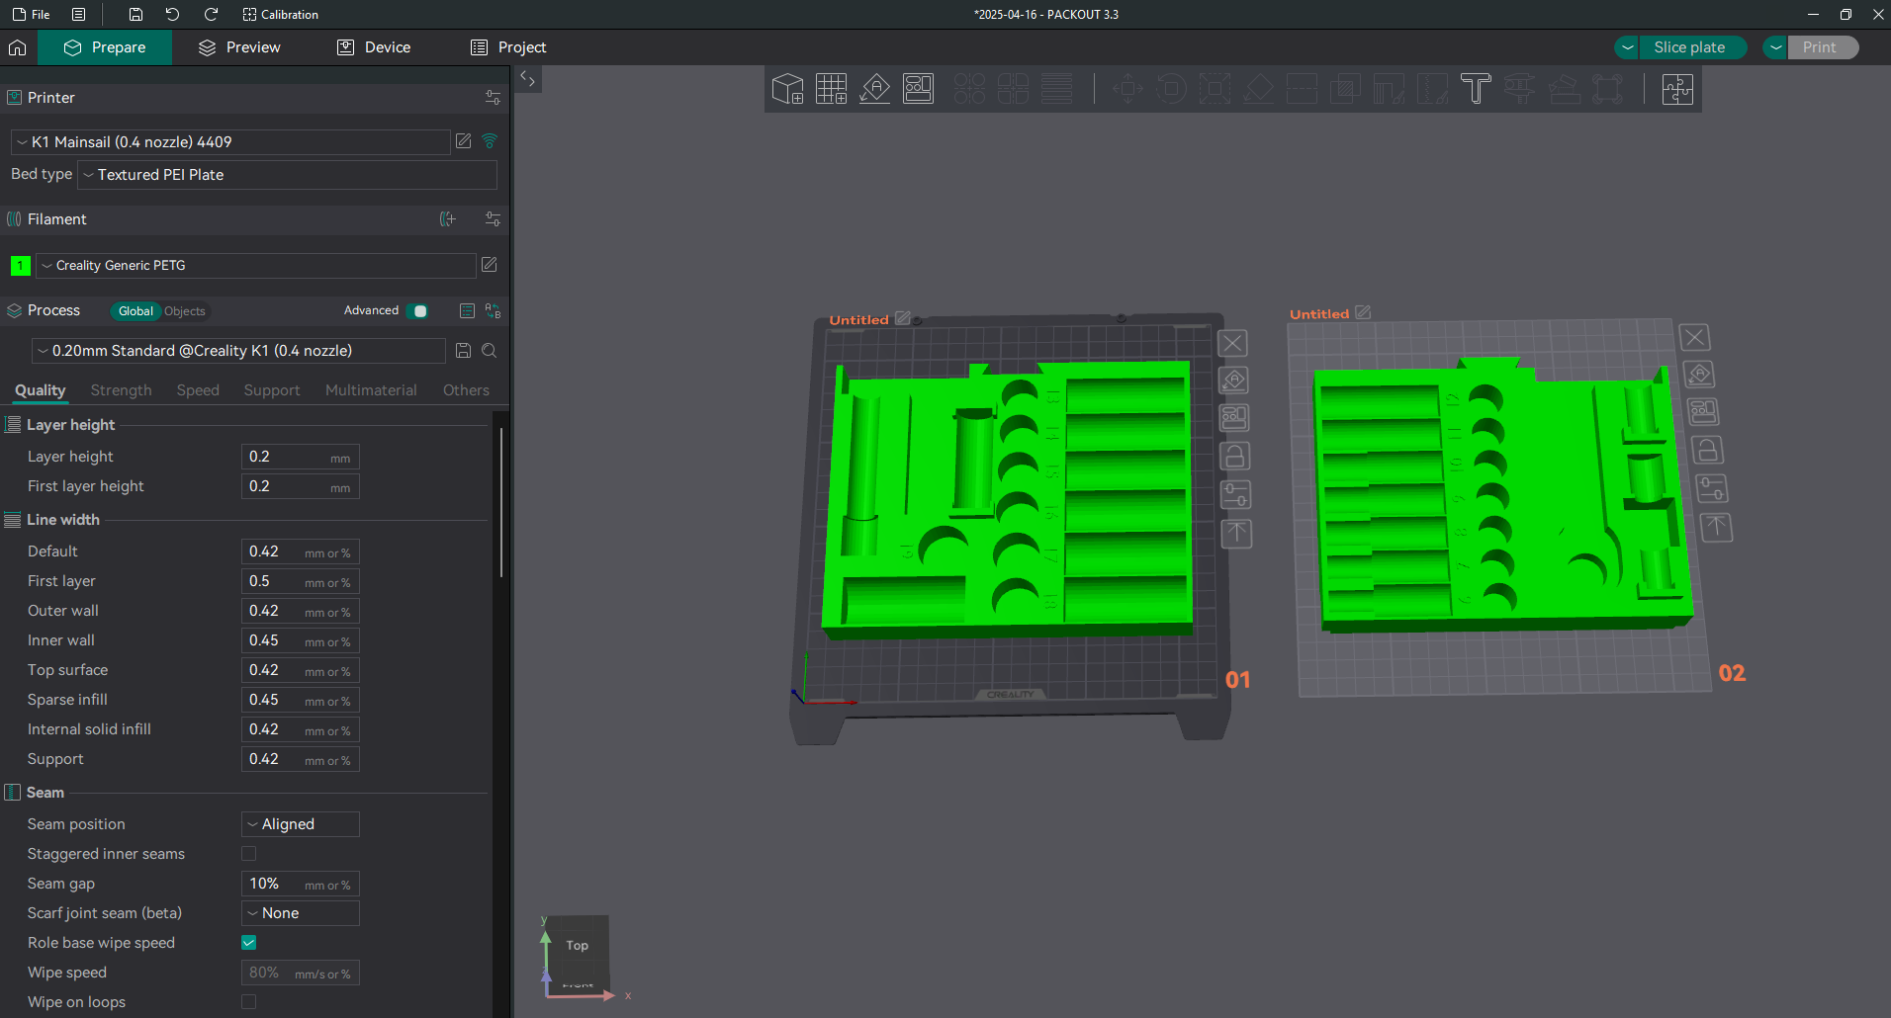1891x1018 pixels.
Task: Click the undo arrow in title bar
Action: pyautogui.click(x=172, y=14)
